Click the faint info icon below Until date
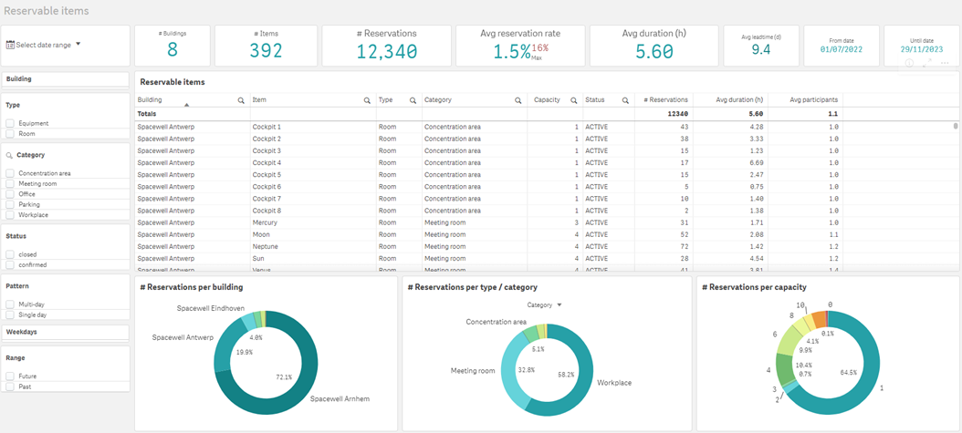 [x=909, y=63]
